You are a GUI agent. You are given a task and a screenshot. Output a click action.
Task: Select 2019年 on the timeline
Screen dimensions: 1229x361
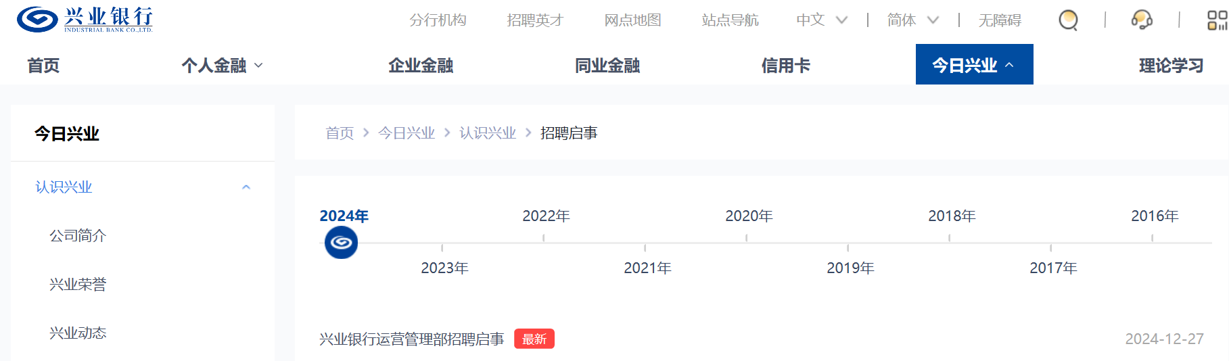tap(850, 268)
